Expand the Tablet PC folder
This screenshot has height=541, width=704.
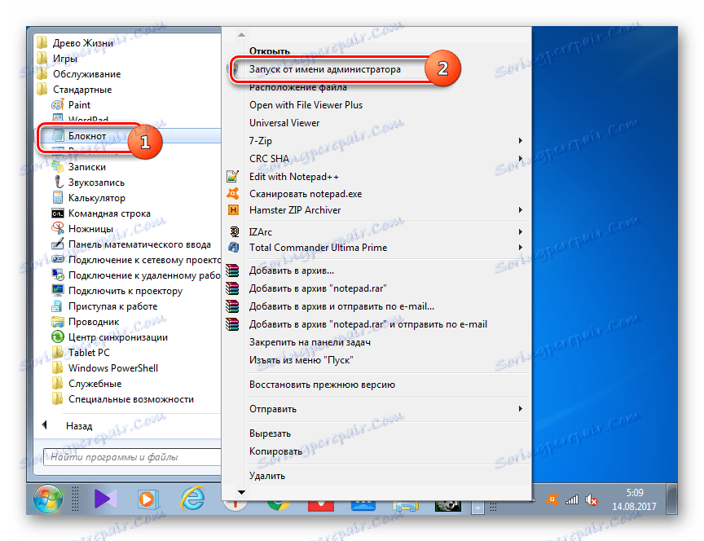click(81, 353)
